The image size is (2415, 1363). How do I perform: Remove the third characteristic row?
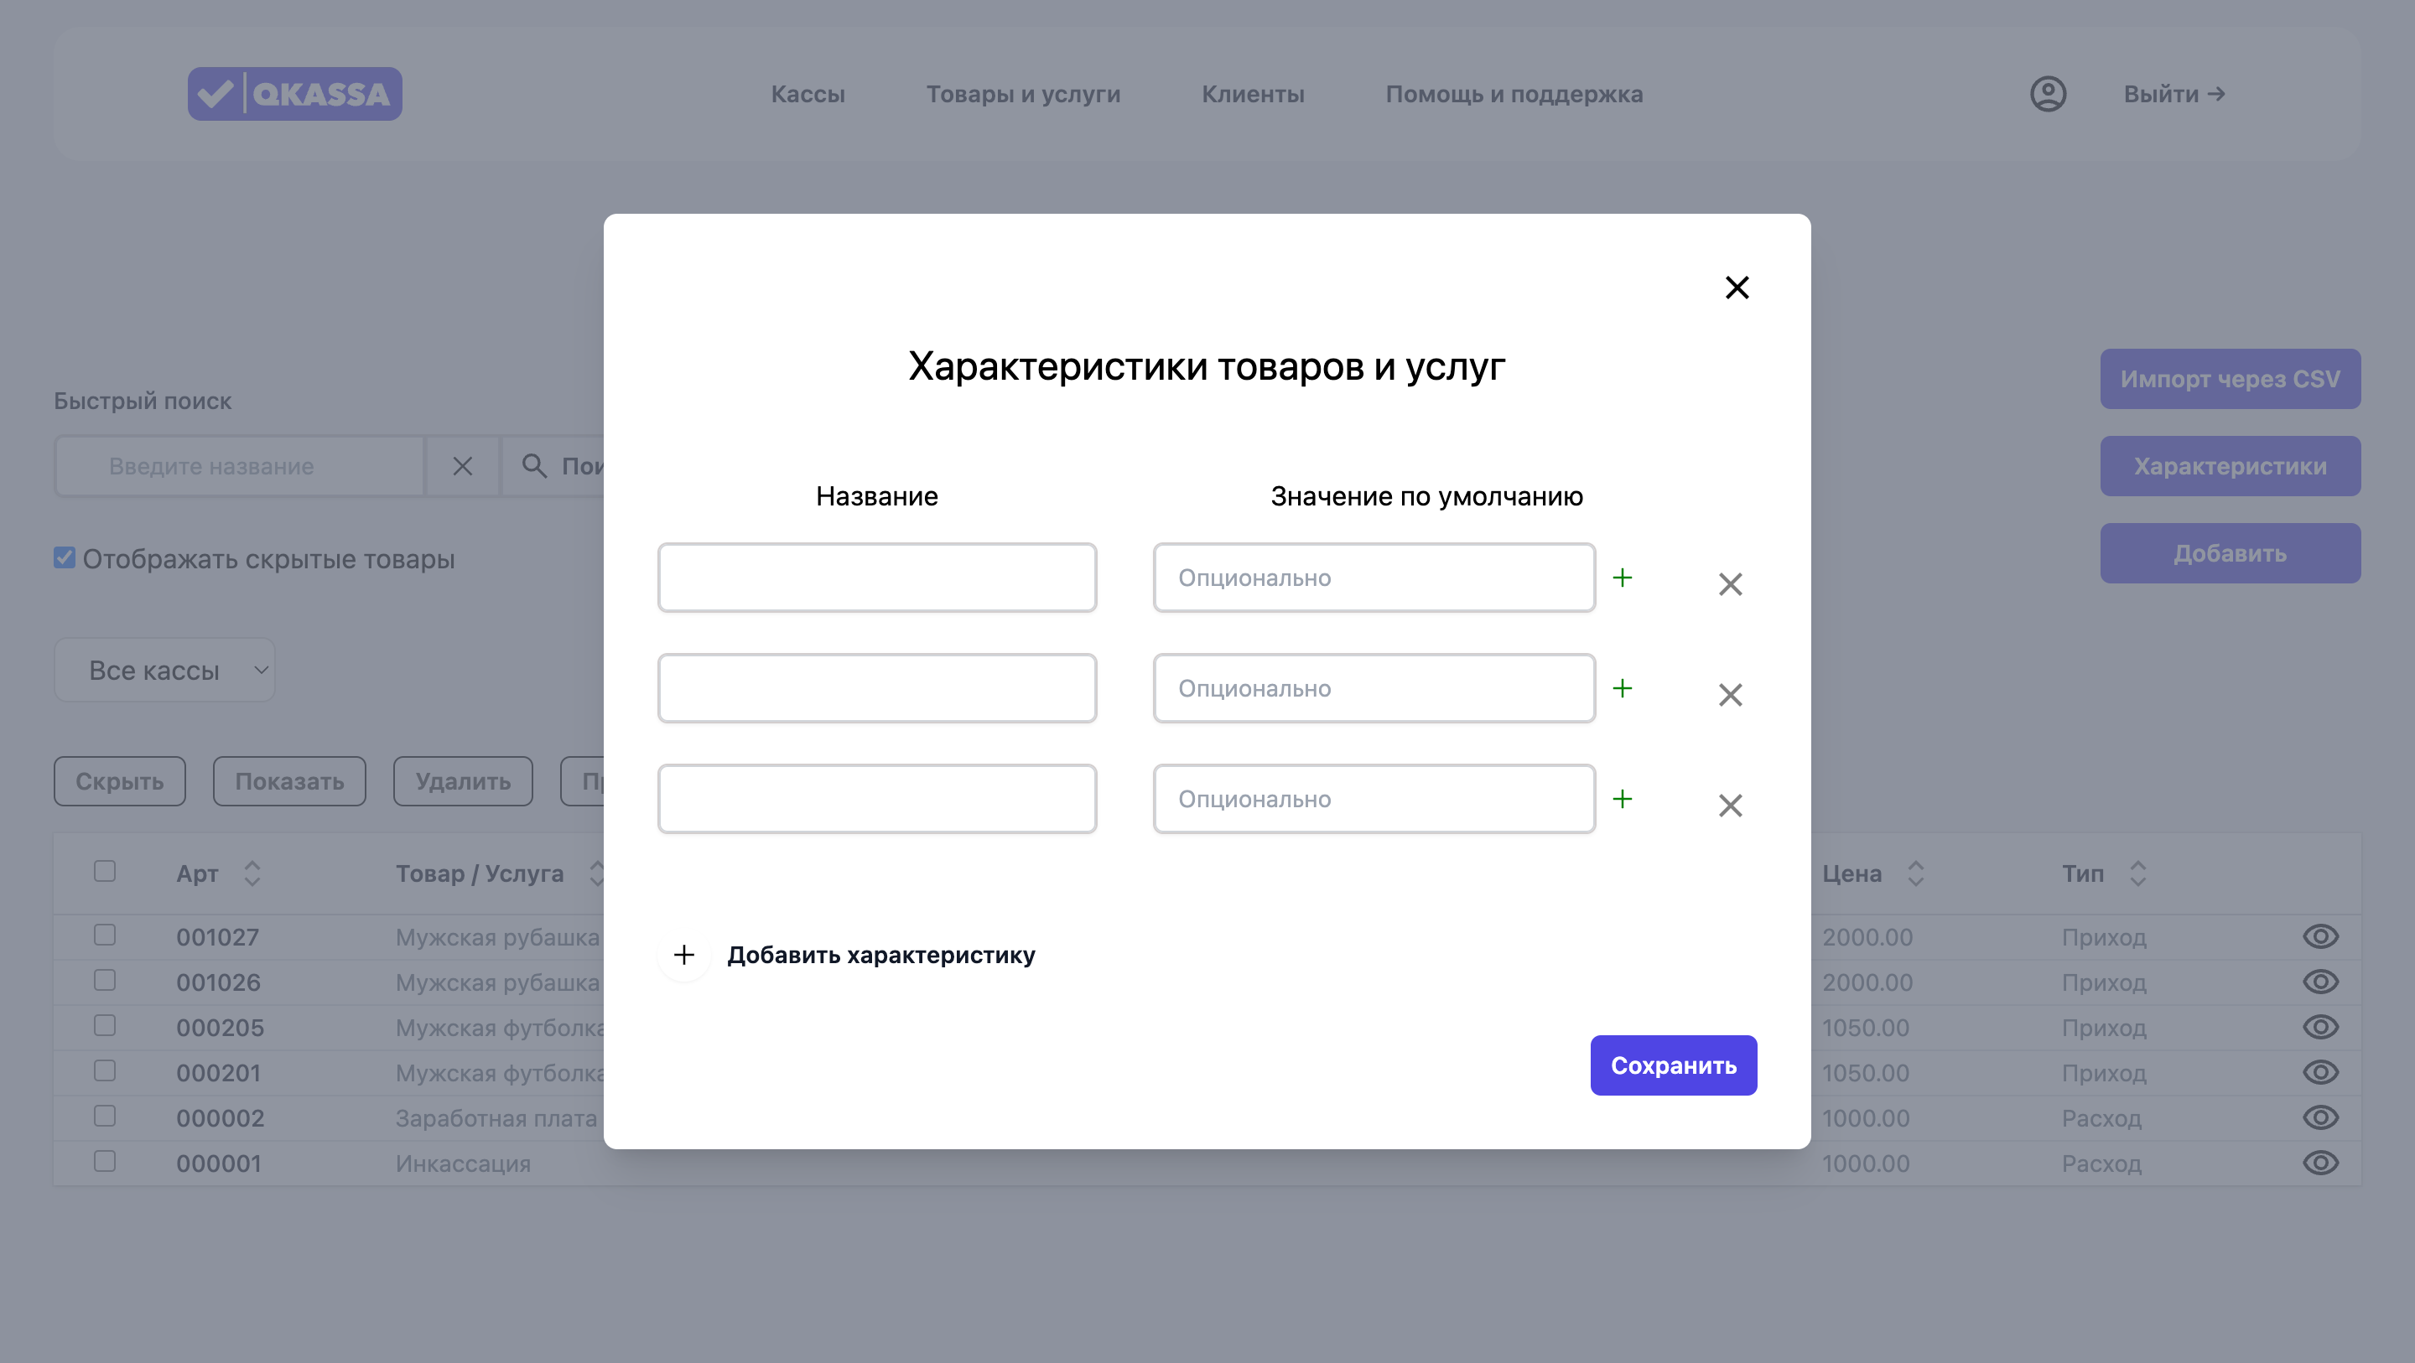(1731, 806)
